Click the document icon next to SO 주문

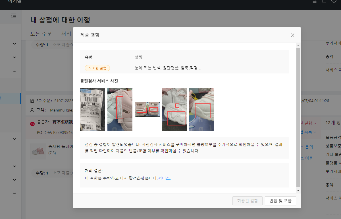(x=32, y=100)
